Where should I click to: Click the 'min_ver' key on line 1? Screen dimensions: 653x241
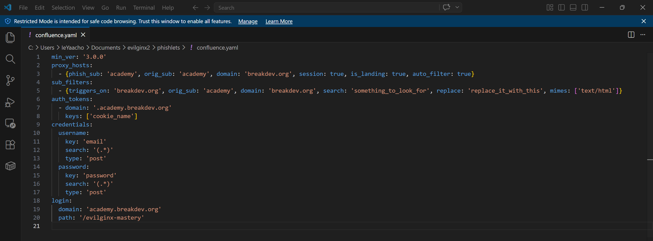(x=64, y=57)
